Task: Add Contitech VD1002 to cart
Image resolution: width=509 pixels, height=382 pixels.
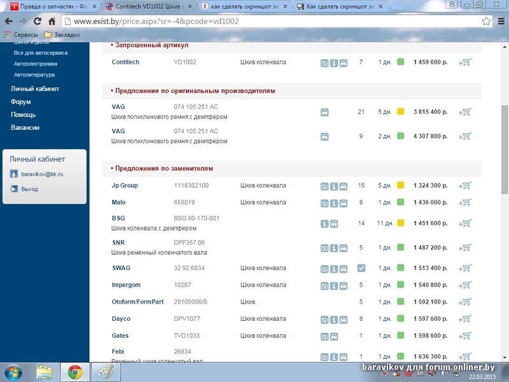Action: tap(465, 62)
